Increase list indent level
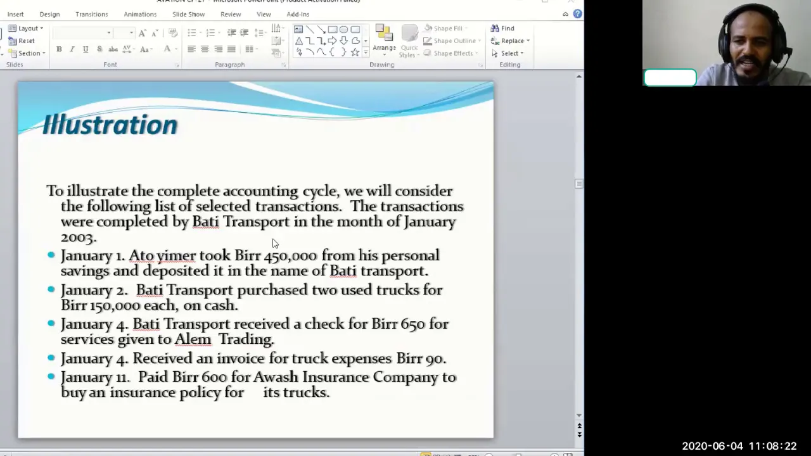811x456 pixels. 244,33
